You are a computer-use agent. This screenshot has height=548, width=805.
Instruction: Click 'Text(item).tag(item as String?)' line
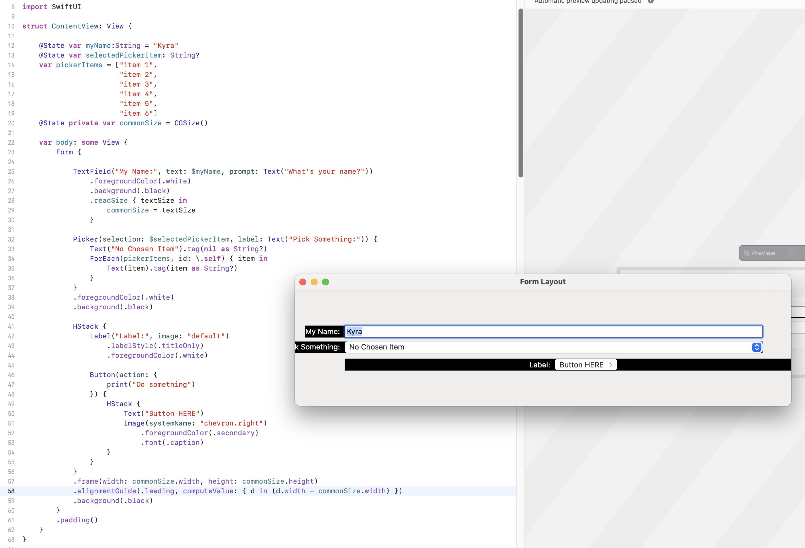[x=172, y=268]
